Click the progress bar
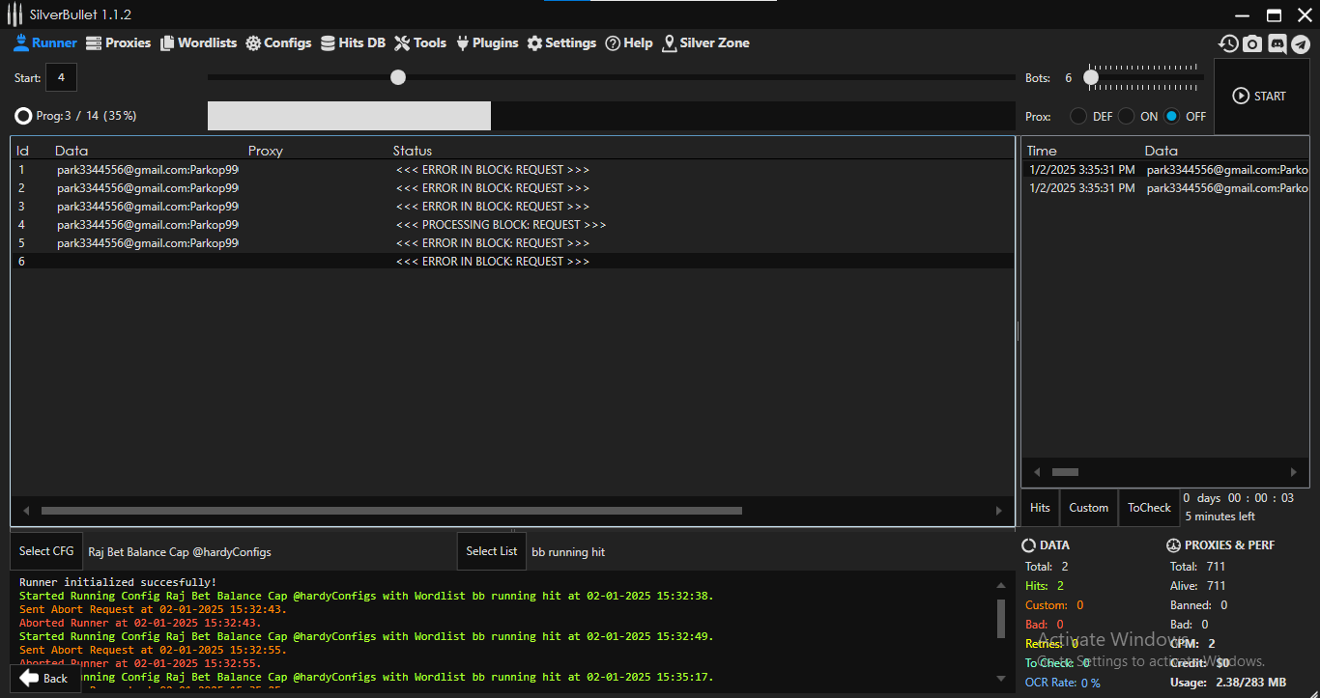This screenshot has height=698, width=1320. (x=612, y=116)
